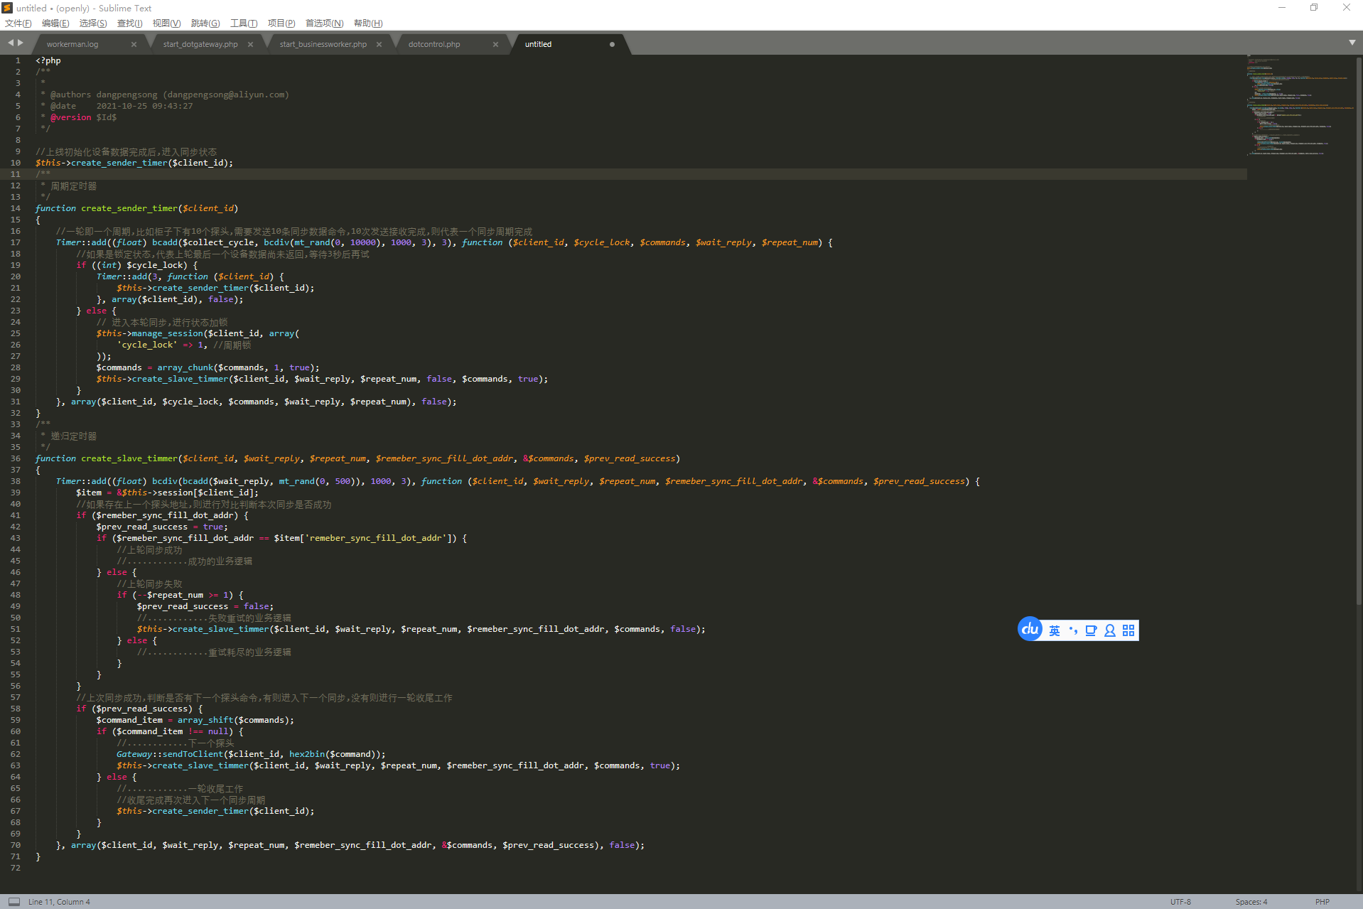
Task: Open the 查找(I) menu
Action: (x=129, y=23)
